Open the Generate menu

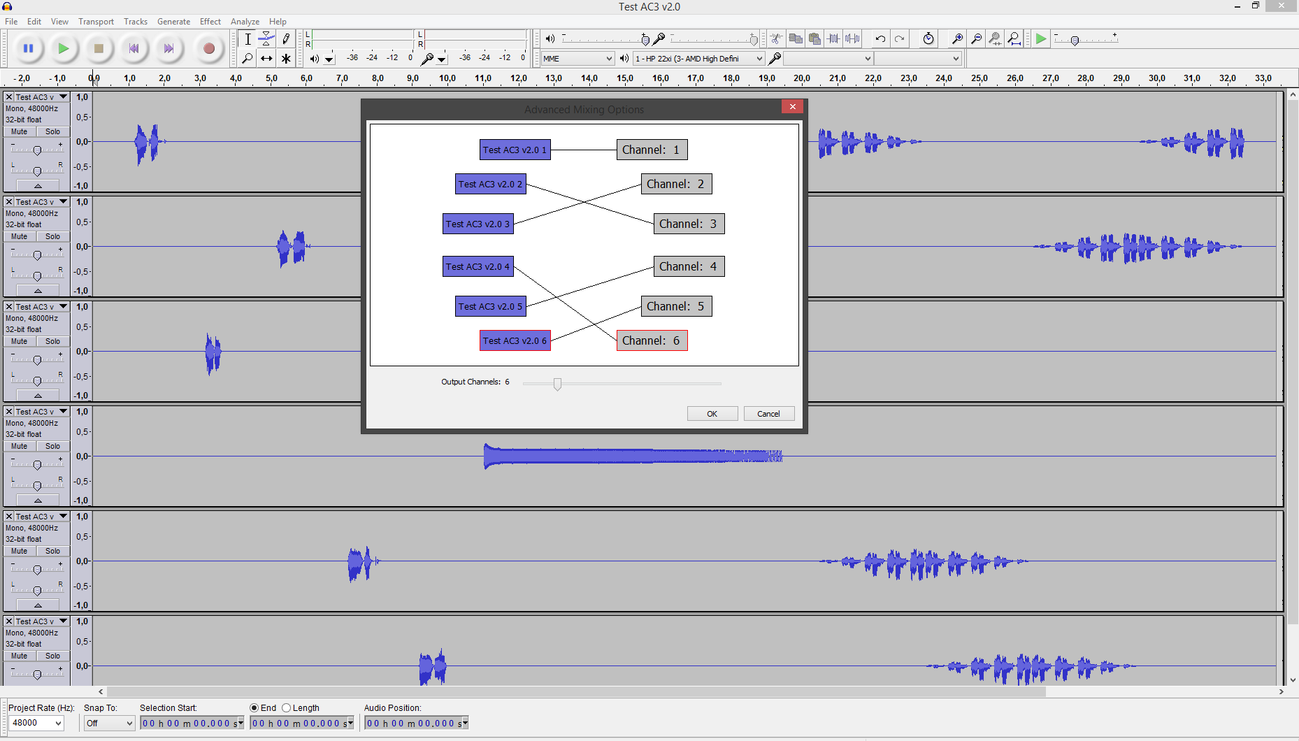[173, 22]
